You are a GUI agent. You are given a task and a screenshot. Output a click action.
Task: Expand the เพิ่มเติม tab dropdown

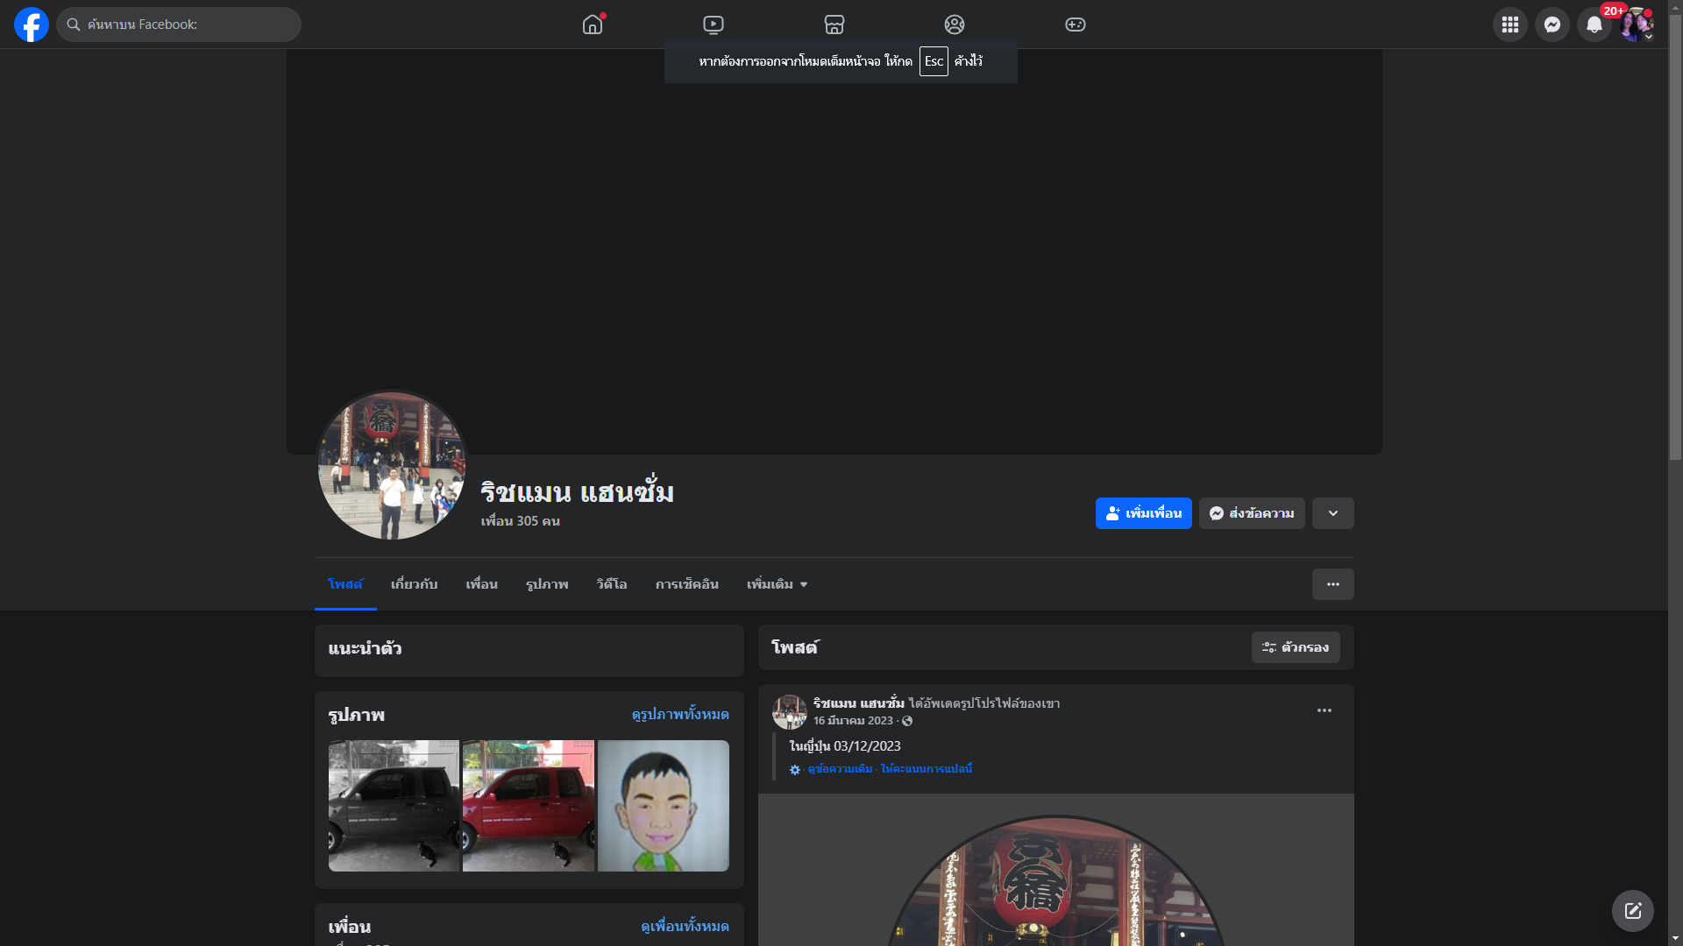(777, 584)
